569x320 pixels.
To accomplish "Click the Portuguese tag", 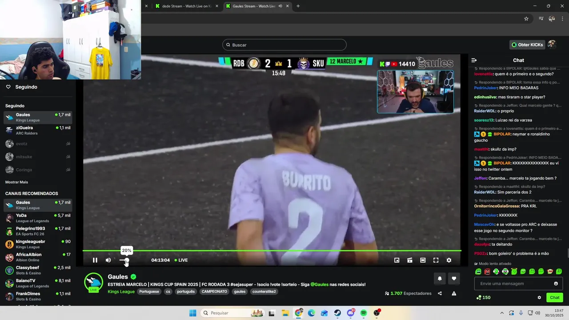I will 149,292.
